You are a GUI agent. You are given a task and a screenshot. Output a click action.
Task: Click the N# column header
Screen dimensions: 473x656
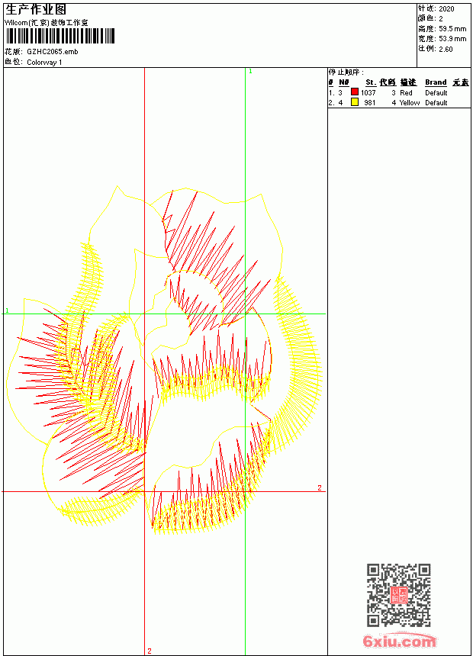343,82
